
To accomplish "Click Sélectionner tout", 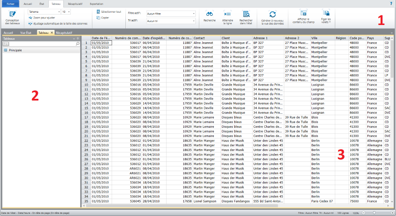I will click(110, 11).
